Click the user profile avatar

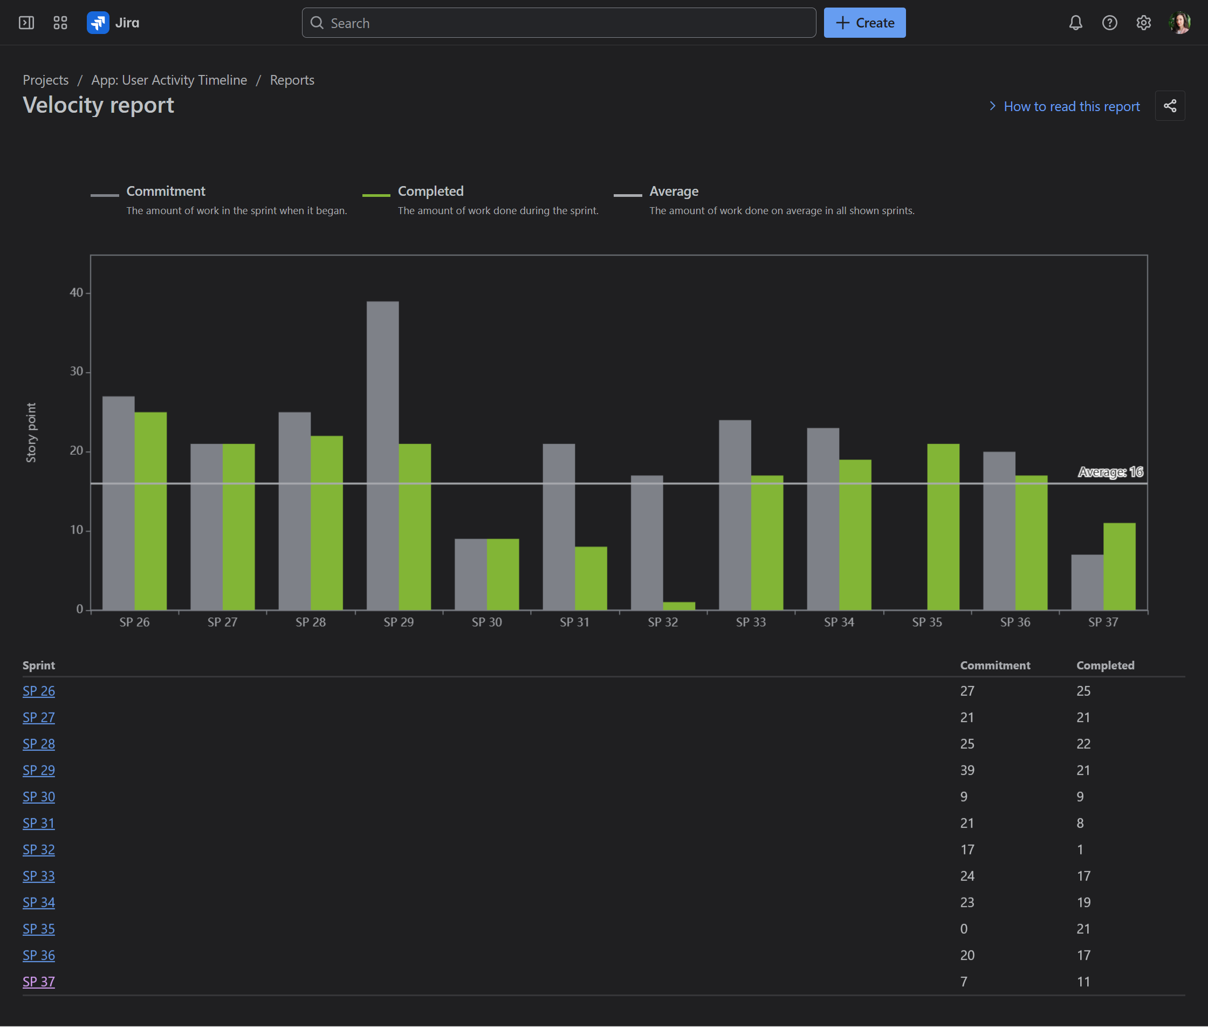point(1179,23)
